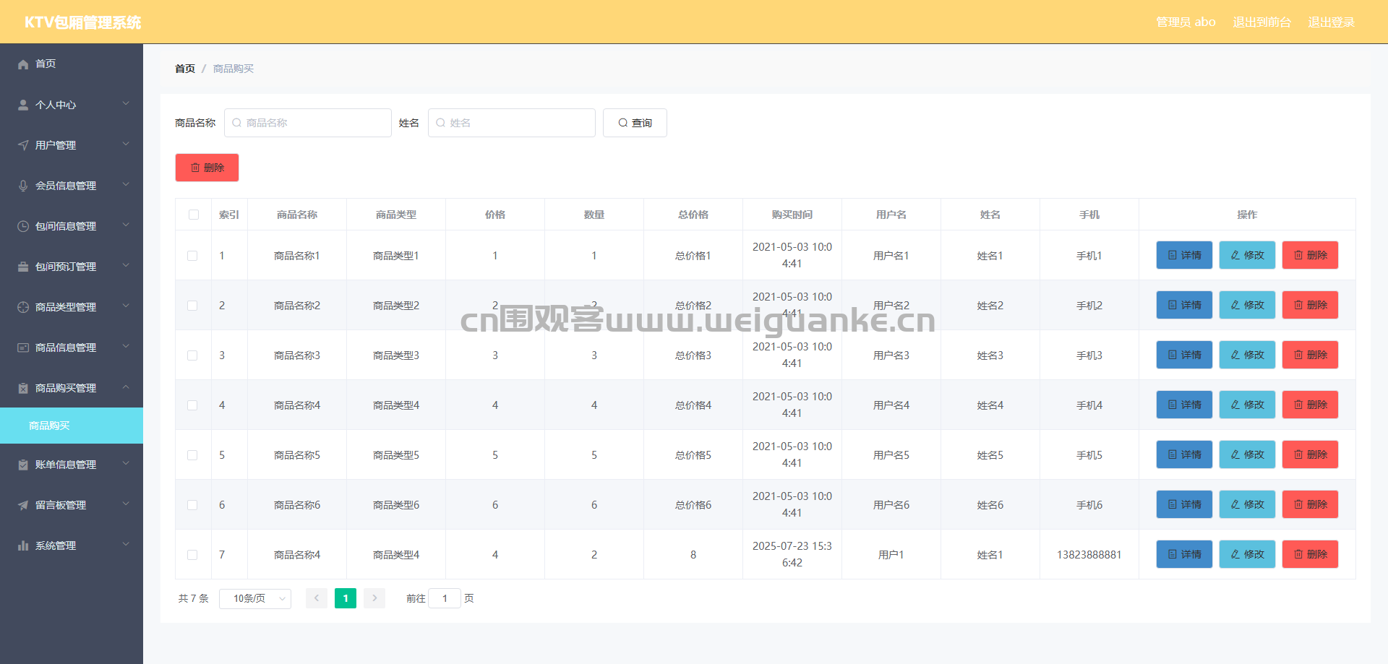Image resolution: width=1388 pixels, height=664 pixels.
Task: Click the paper-plane icon for 用户管理
Action: (x=23, y=145)
